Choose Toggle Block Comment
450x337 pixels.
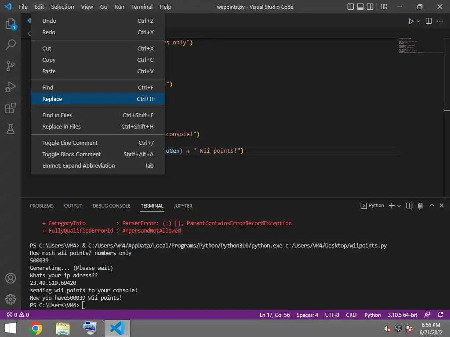click(98, 154)
